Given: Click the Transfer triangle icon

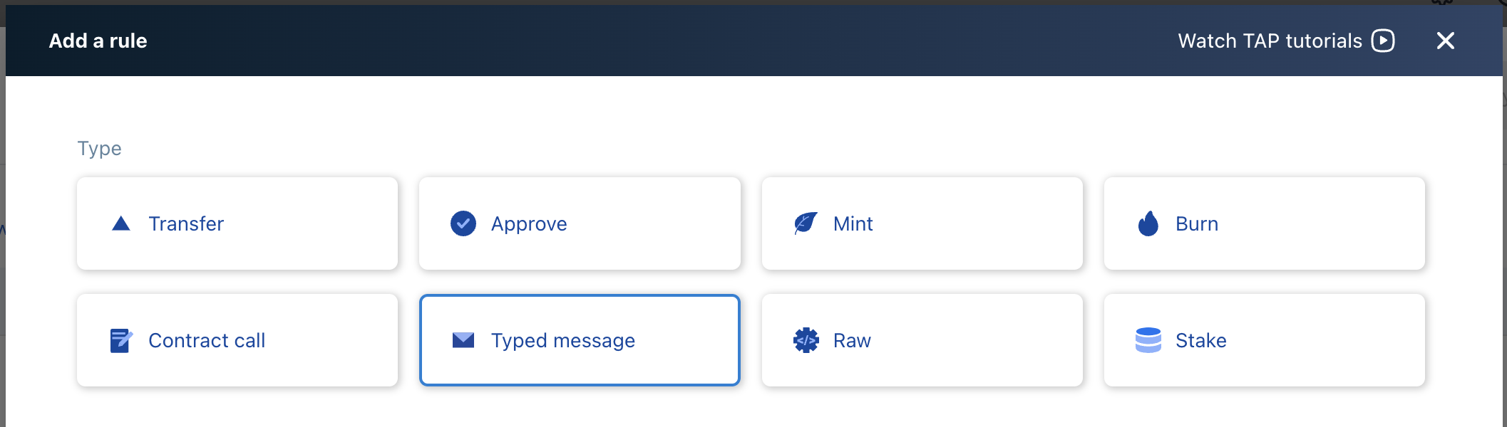Looking at the screenshot, I should [121, 223].
